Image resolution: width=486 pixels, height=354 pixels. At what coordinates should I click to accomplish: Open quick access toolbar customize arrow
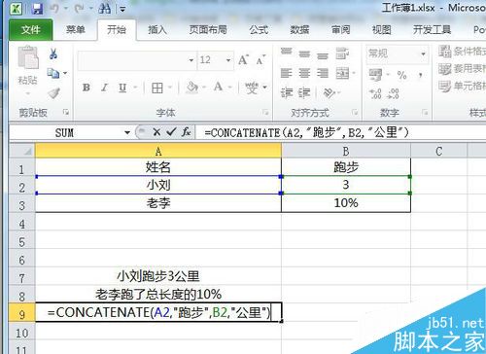click(x=122, y=9)
